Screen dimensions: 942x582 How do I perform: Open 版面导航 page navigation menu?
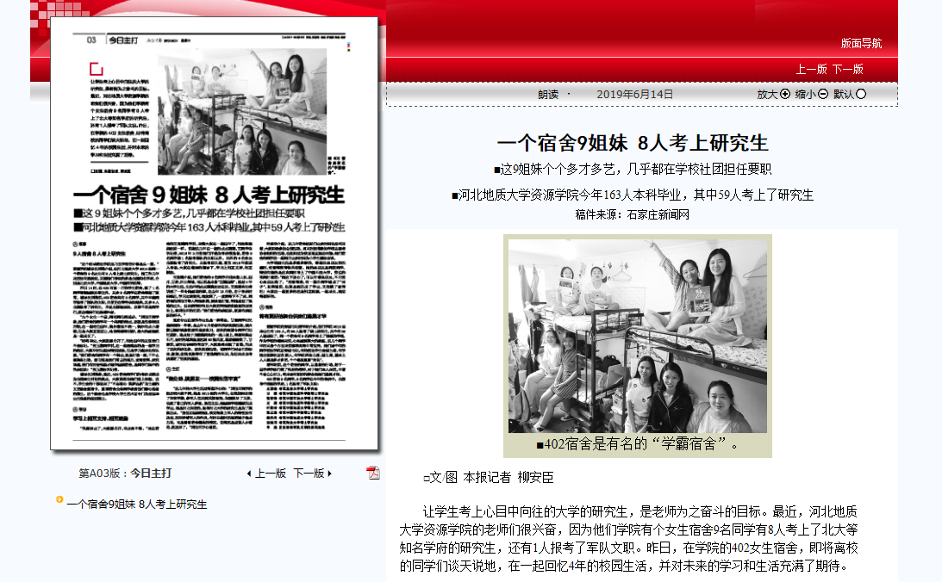(861, 43)
